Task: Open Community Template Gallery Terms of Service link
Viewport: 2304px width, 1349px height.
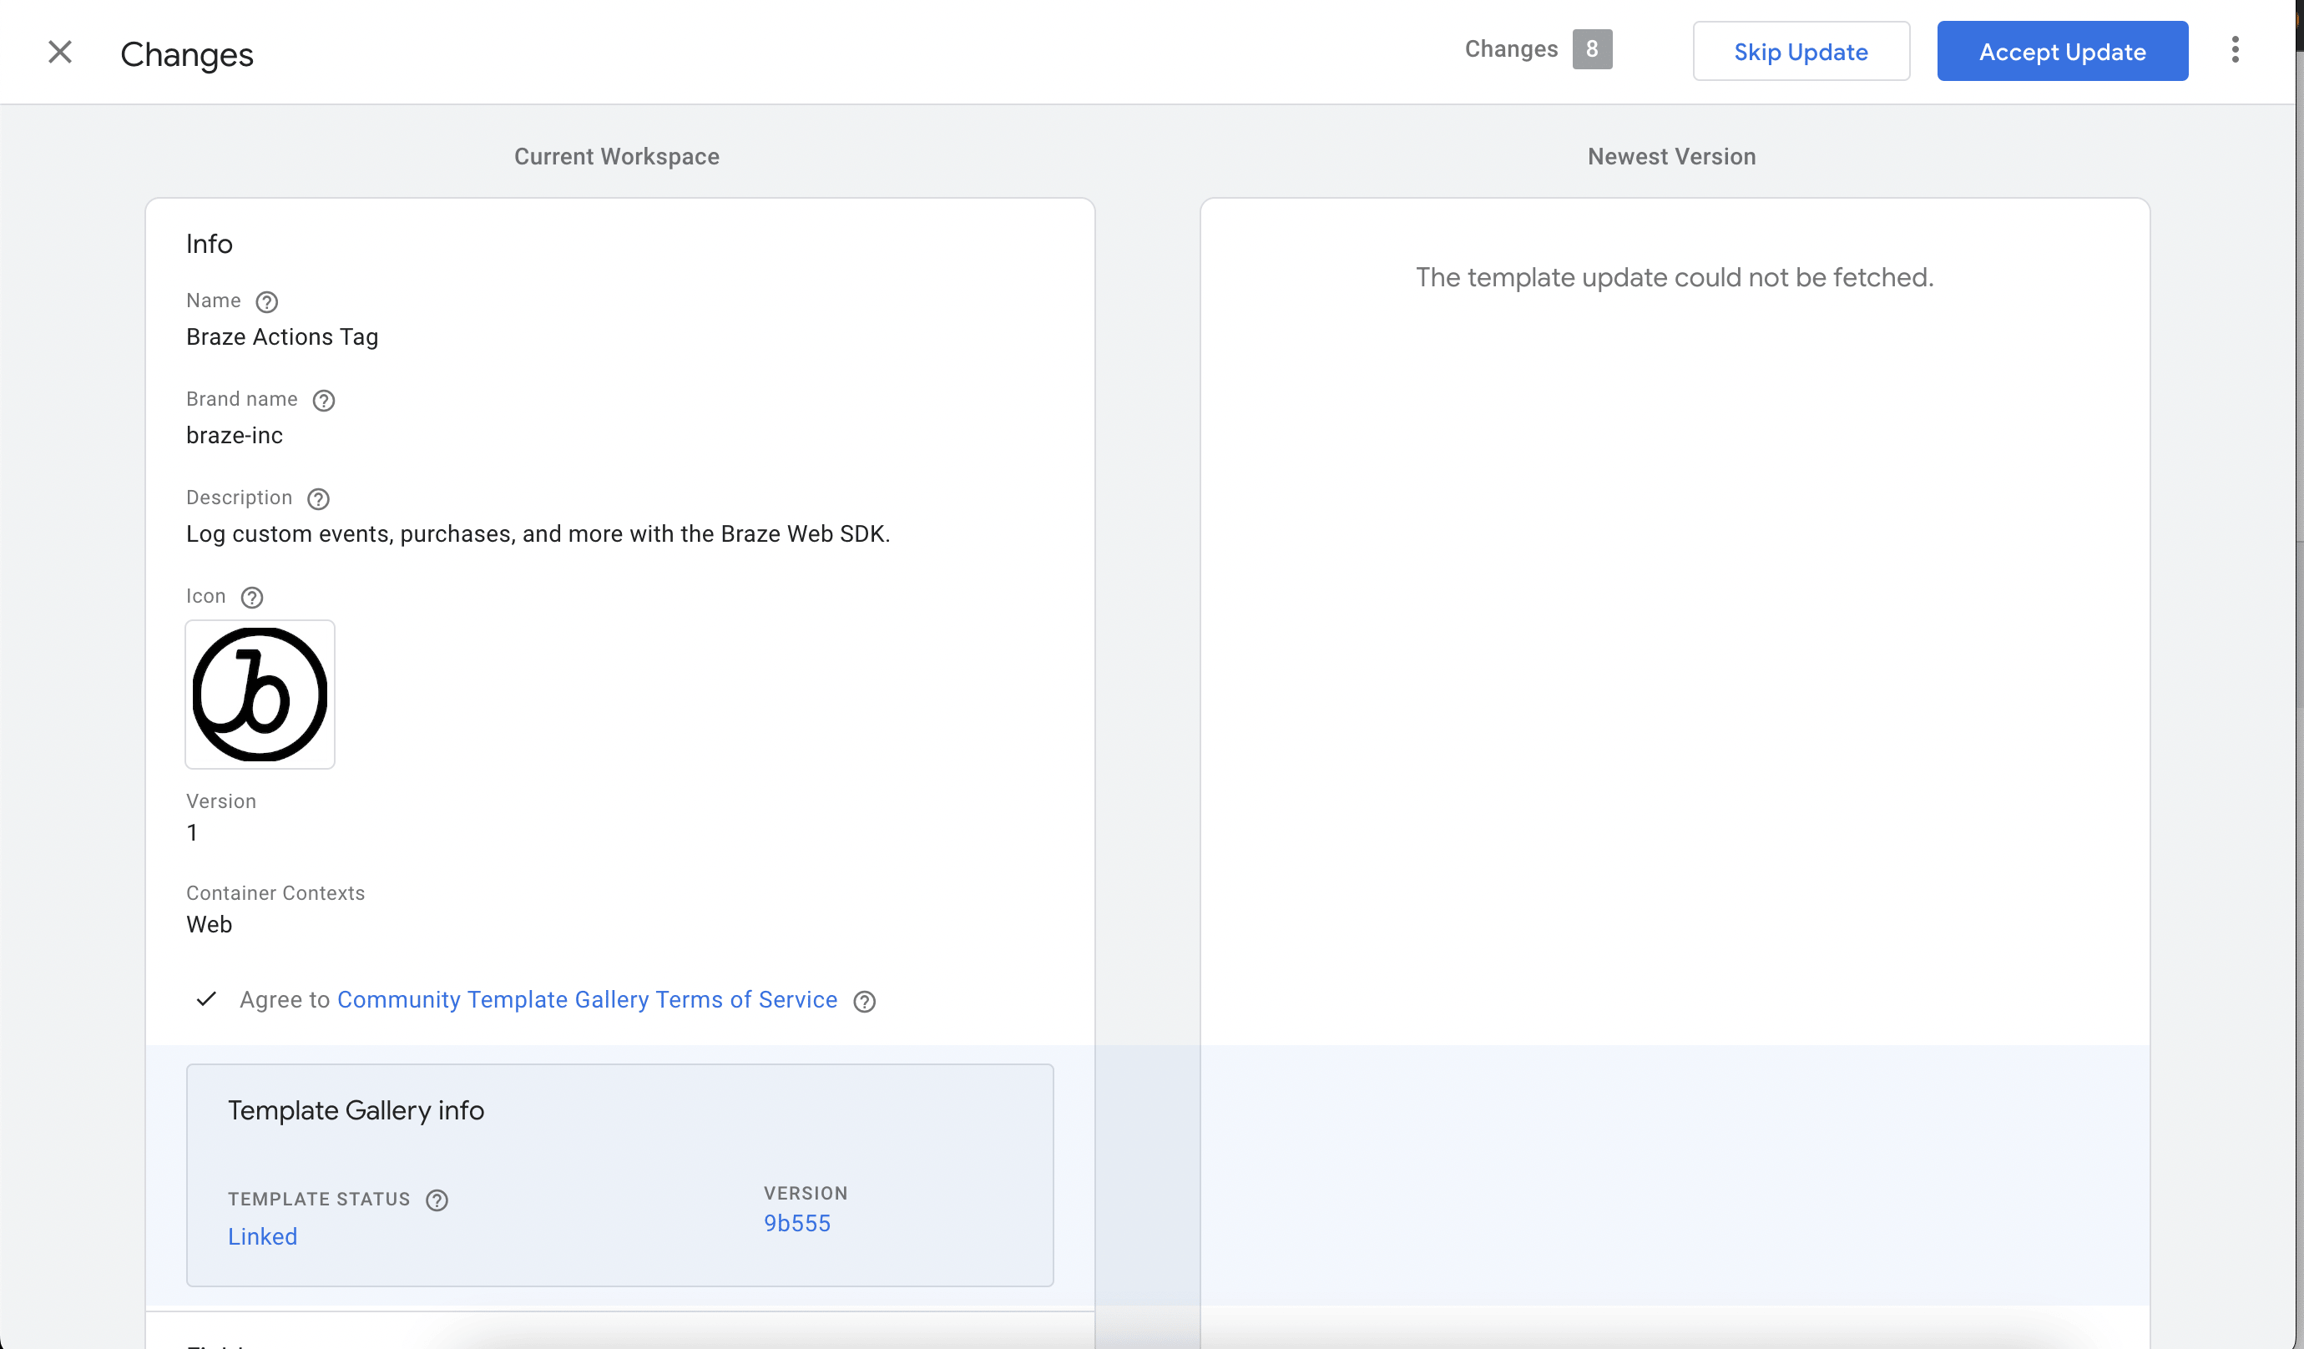Action: tap(587, 999)
